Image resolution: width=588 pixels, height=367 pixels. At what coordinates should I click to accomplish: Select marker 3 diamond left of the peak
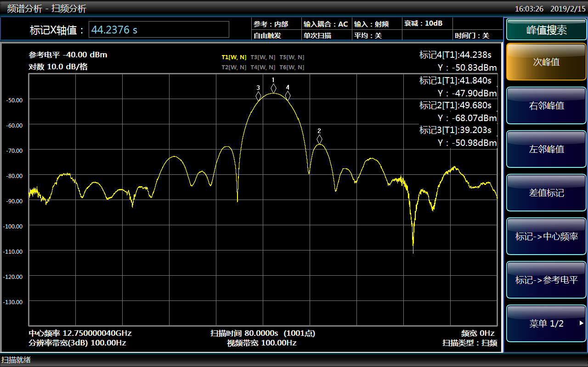coord(259,96)
